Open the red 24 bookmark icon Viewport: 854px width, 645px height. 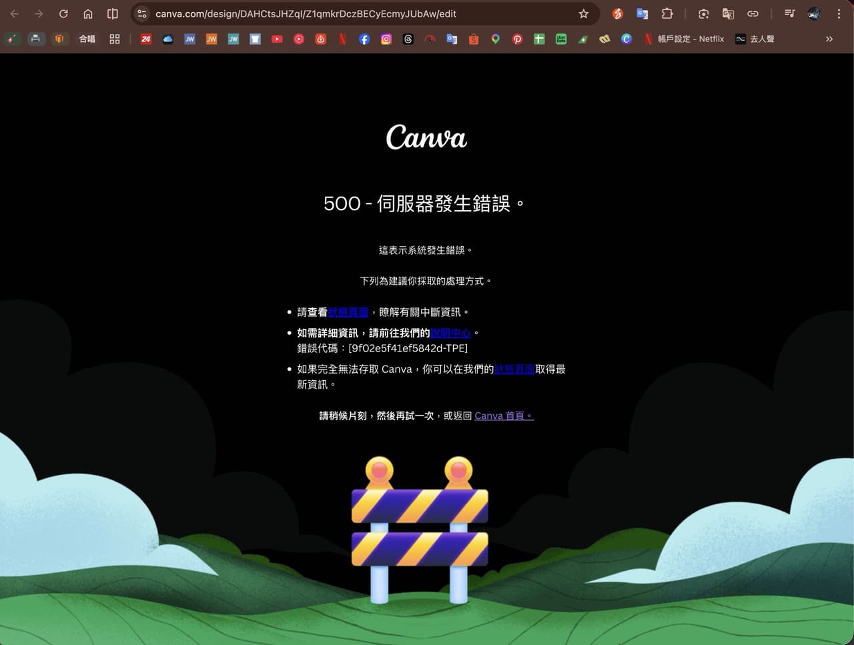(146, 39)
